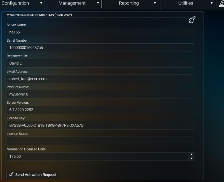Click the Registered To label
Screen dimensions: 224x182
[17, 56]
